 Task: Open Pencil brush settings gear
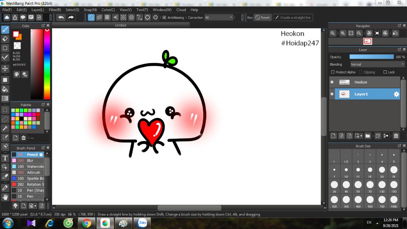coord(41,155)
